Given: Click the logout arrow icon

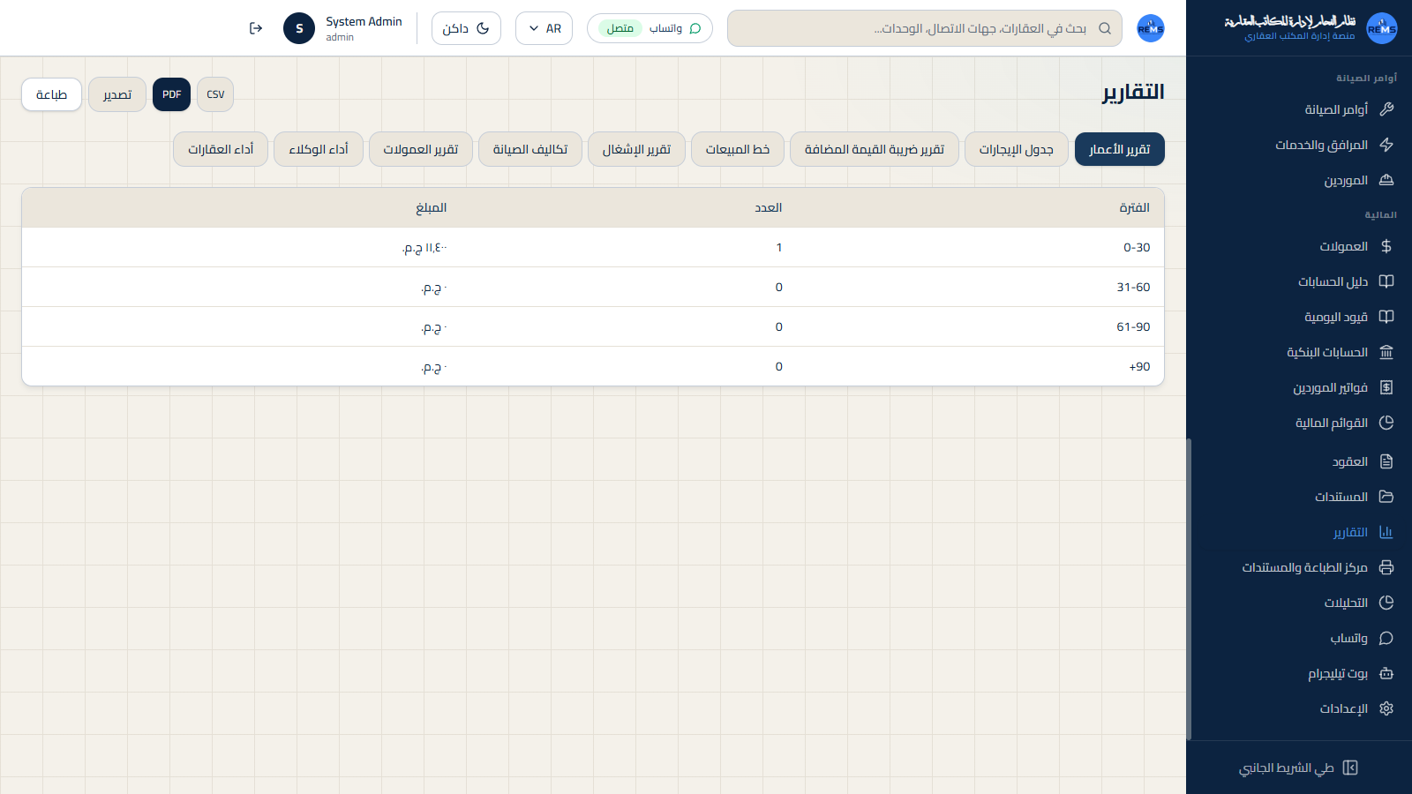Looking at the screenshot, I should point(256,28).
